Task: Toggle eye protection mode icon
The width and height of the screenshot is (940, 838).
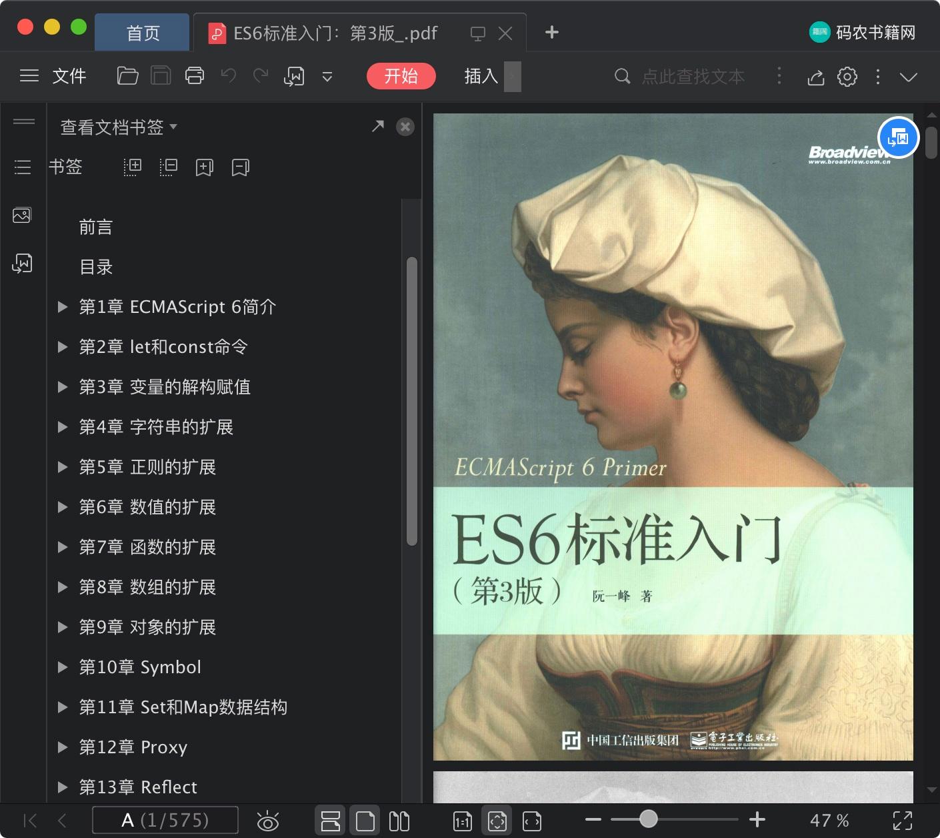Action: pyautogui.click(x=268, y=821)
